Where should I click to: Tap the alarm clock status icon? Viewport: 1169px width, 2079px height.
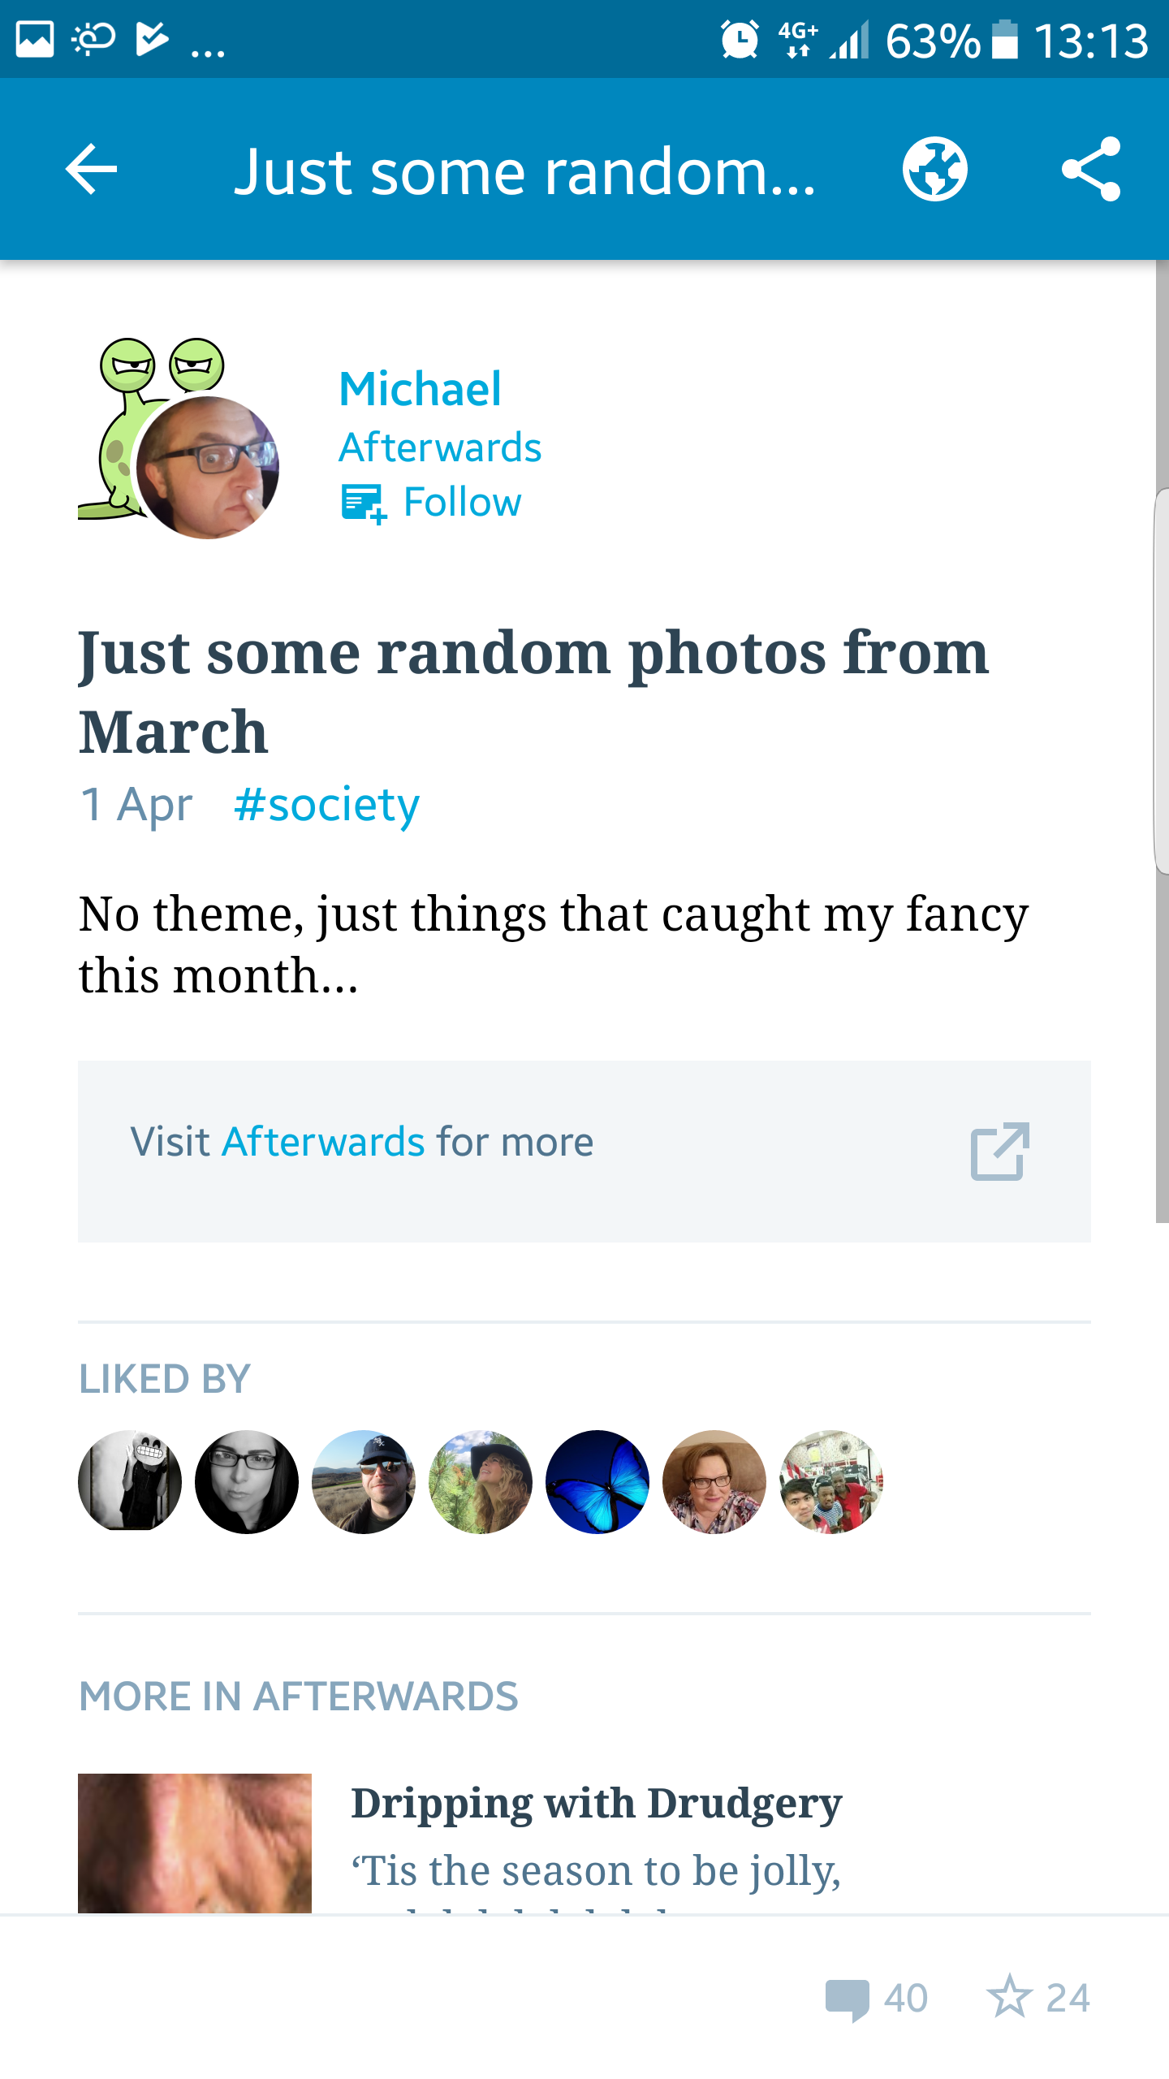[740, 40]
